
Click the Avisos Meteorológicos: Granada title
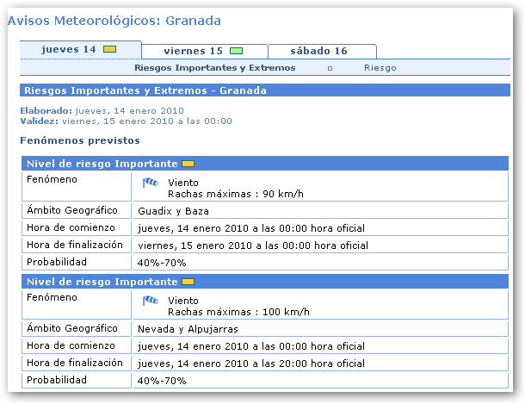(114, 20)
